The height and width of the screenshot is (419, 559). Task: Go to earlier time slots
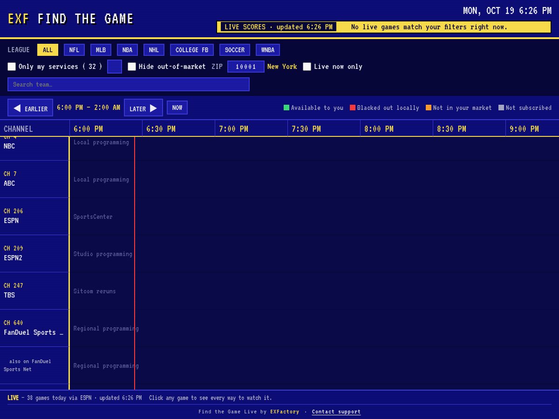click(30, 108)
